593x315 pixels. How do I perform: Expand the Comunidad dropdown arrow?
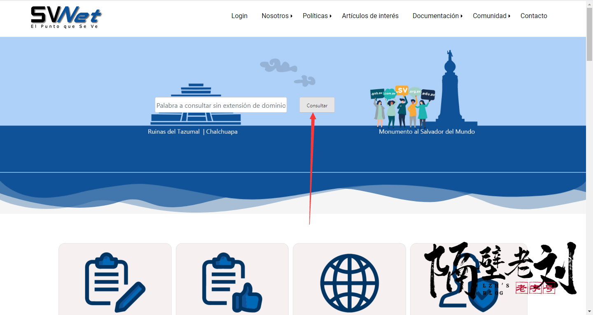[x=509, y=16]
